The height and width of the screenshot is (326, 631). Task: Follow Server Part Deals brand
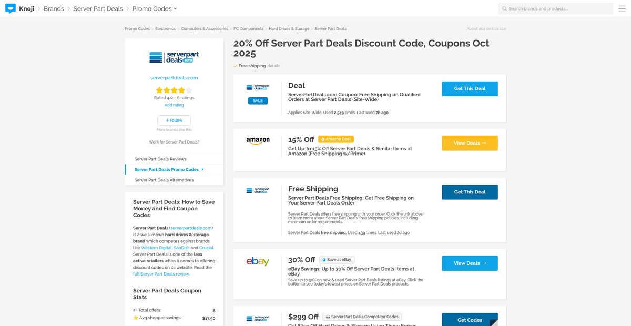pos(174,120)
